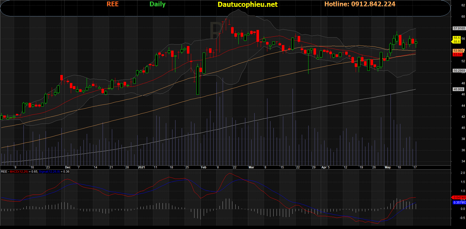Select the blue Signal value tag 0.357953
Image resolution: width=466 pixels, height=229 pixels.
click(459, 203)
